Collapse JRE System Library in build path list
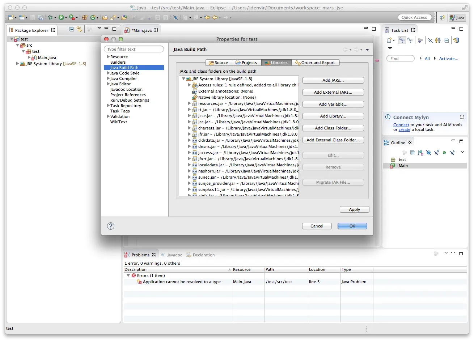The height and width of the screenshot is (341, 474). (x=183, y=79)
